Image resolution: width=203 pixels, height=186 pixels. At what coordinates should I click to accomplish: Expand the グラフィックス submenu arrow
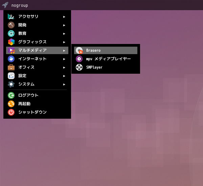click(64, 42)
